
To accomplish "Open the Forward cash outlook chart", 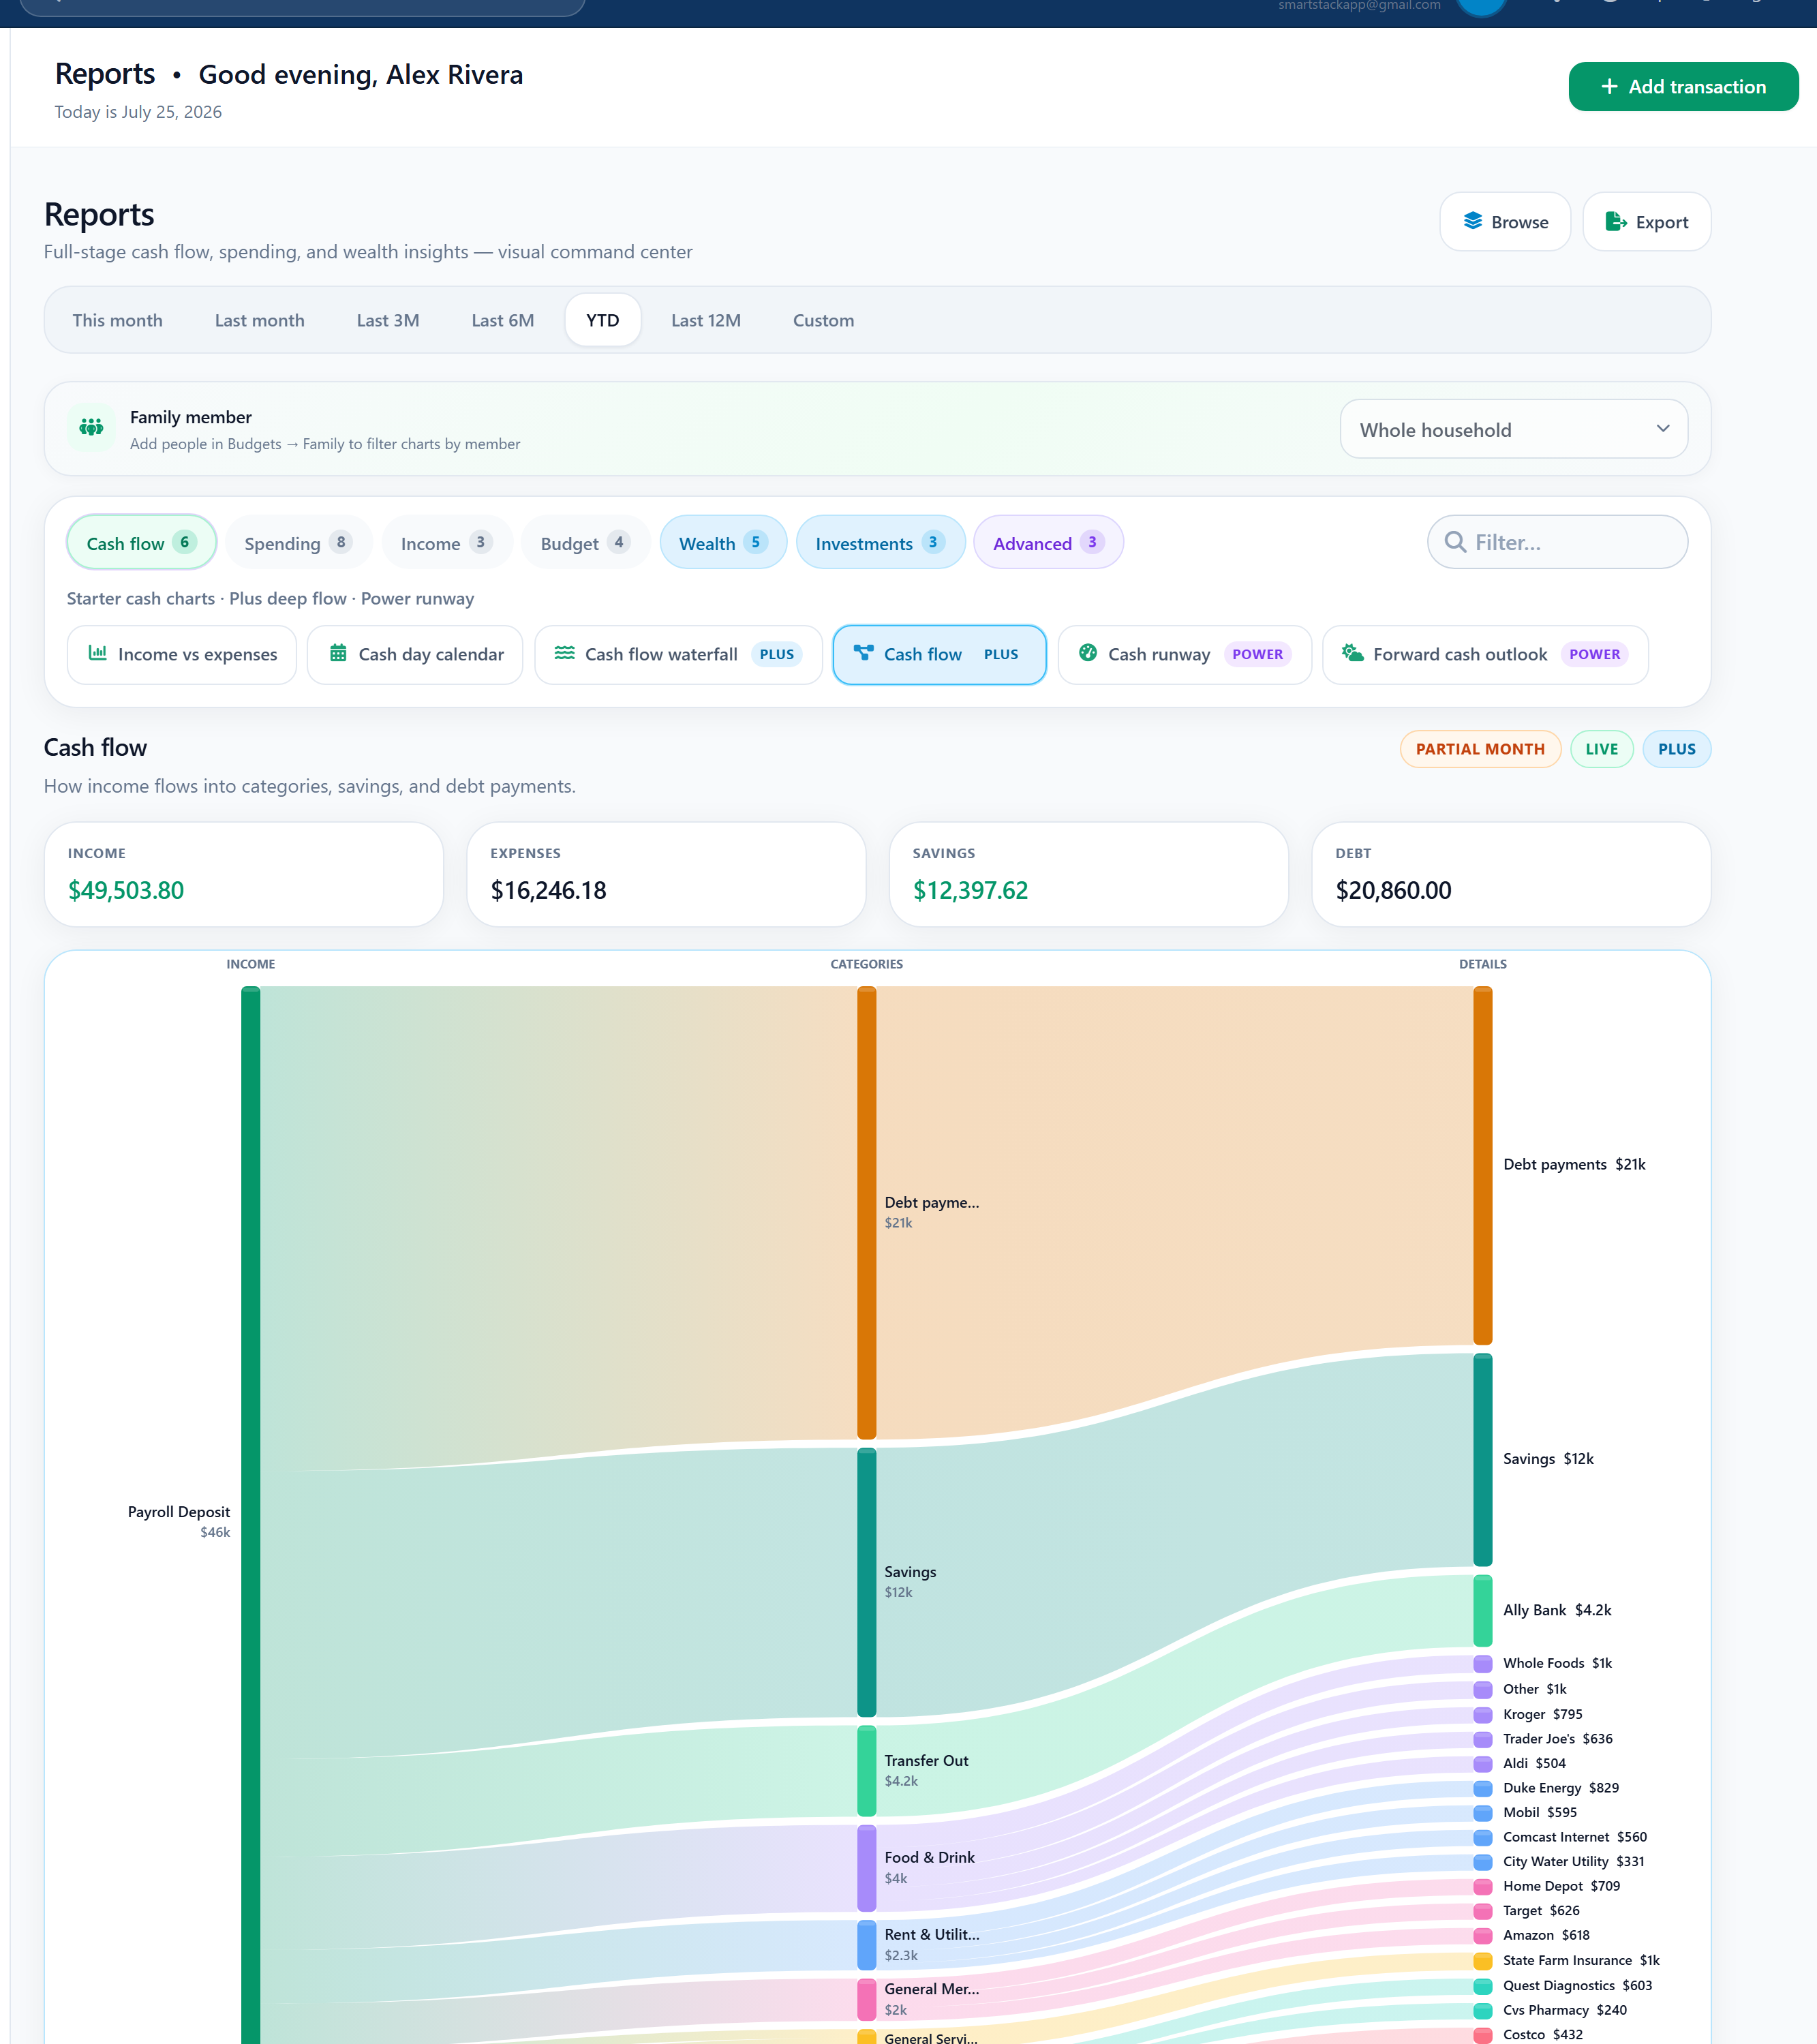I will (1484, 654).
